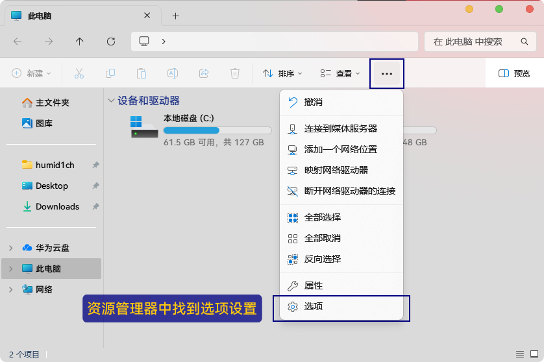Expand the 华为云盘 tree node
This screenshot has height=362, width=544.
11,248
